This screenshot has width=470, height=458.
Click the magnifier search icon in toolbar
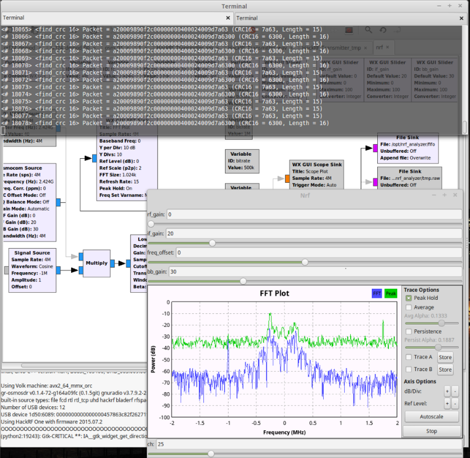click(368, 29)
